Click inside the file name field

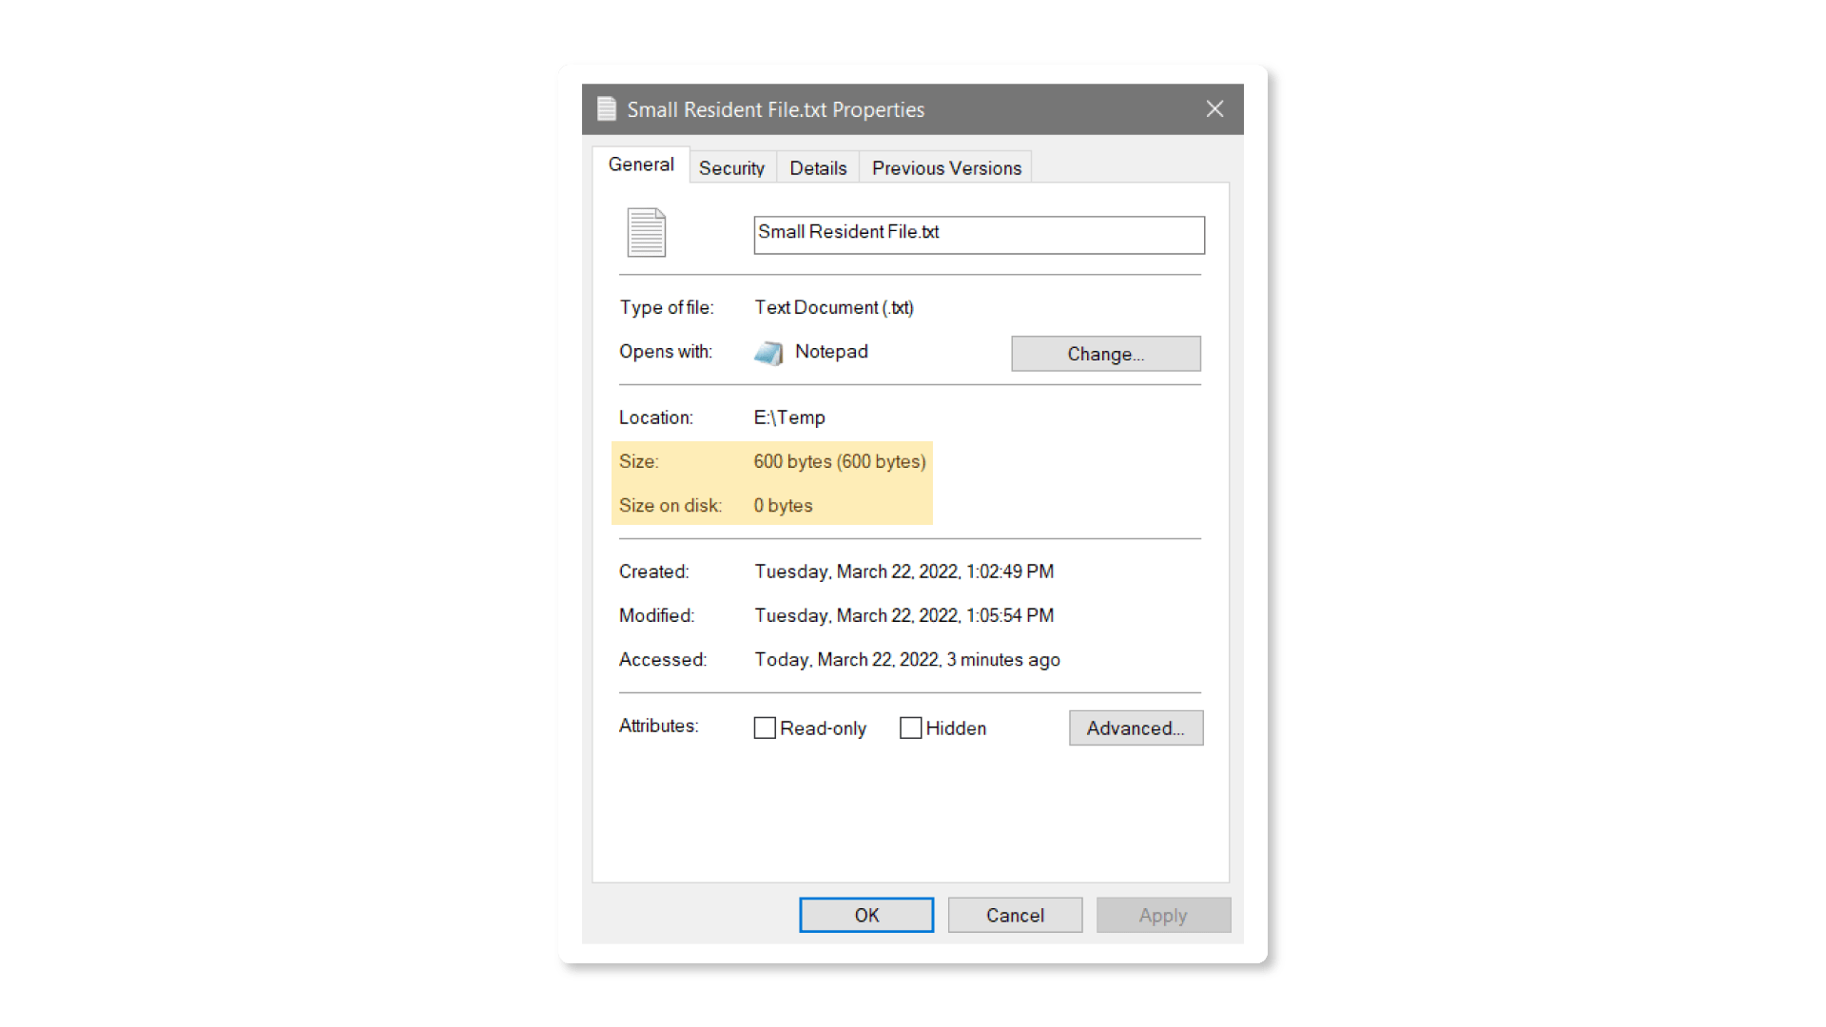pyautogui.click(x=979, y=235)
